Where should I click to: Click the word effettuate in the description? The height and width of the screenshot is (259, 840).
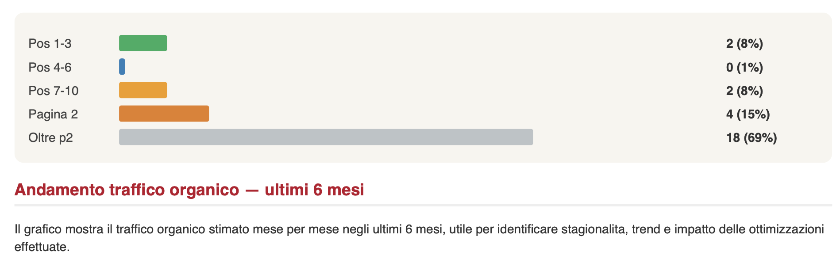point(42,247)
